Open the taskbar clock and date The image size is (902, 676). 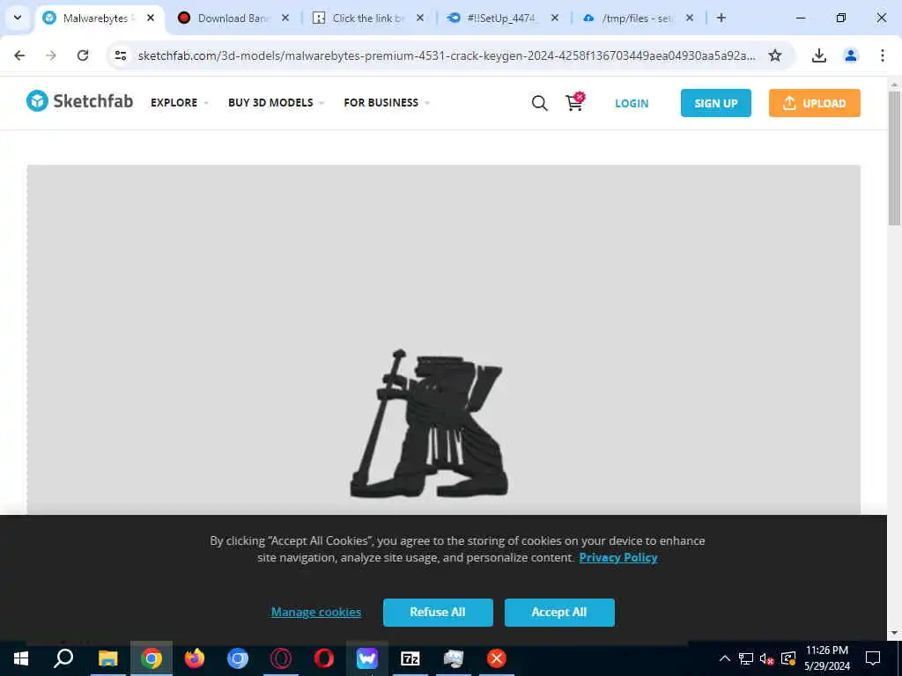point(827,658)
